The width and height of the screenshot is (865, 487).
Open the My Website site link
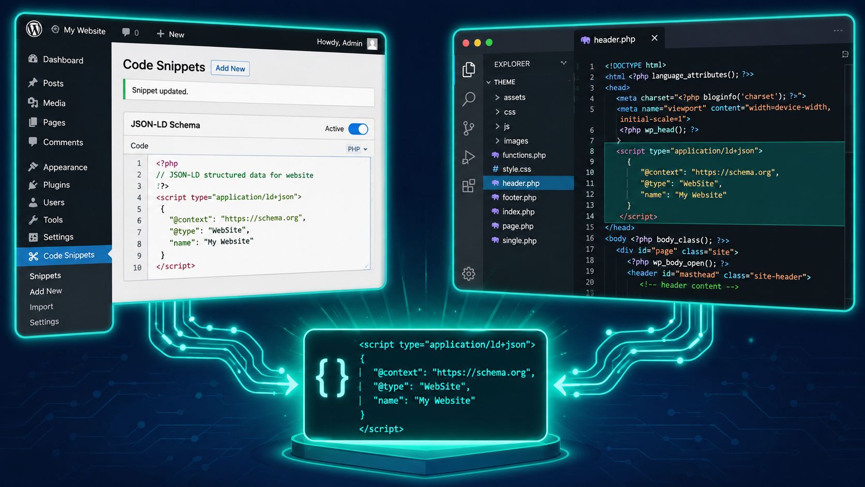click(x=79, y=31)
